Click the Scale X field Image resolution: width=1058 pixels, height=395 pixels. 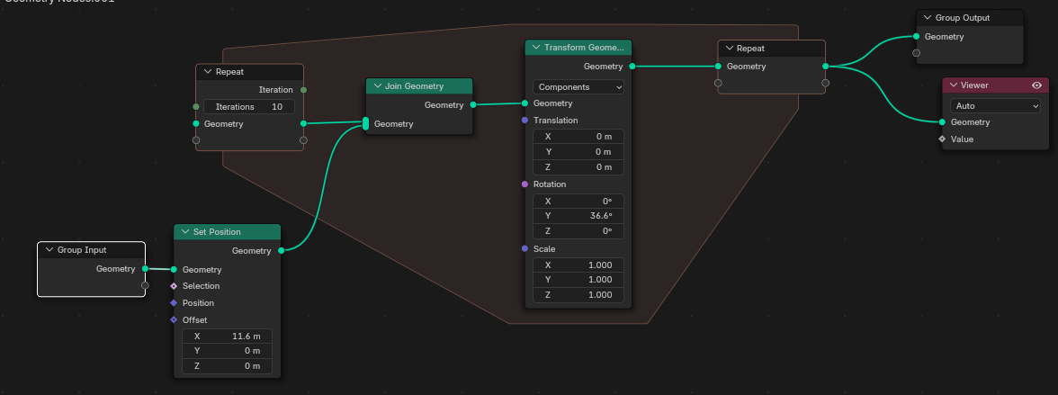click(578, 265)
